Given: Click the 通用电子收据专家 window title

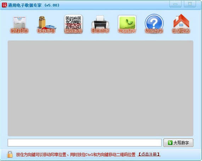Looking at the screenshot, I should [34, 5].
